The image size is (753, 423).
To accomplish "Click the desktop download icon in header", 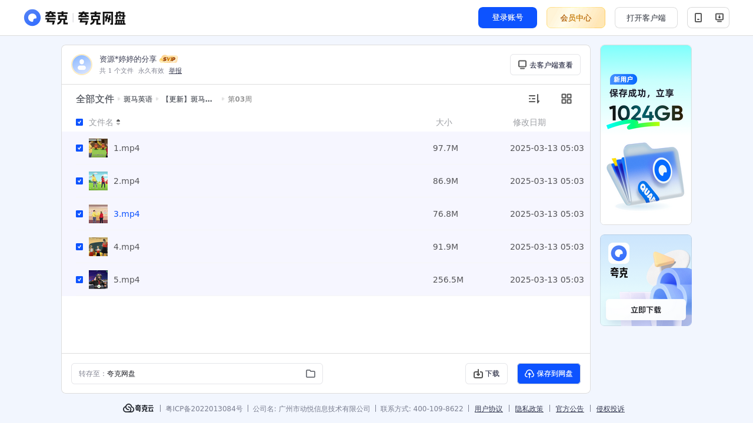I will (x=719, y=18).
